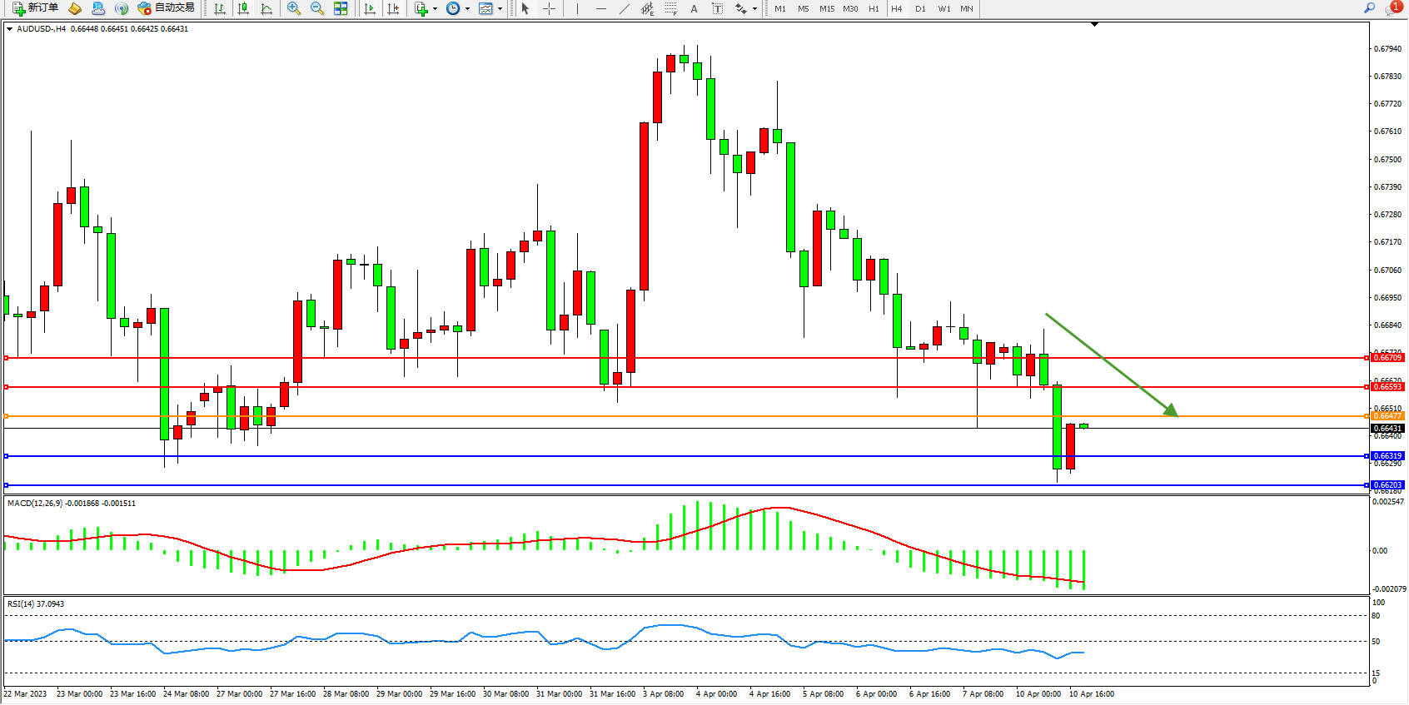Click the New Order (新订单) button

coord(35,8)
